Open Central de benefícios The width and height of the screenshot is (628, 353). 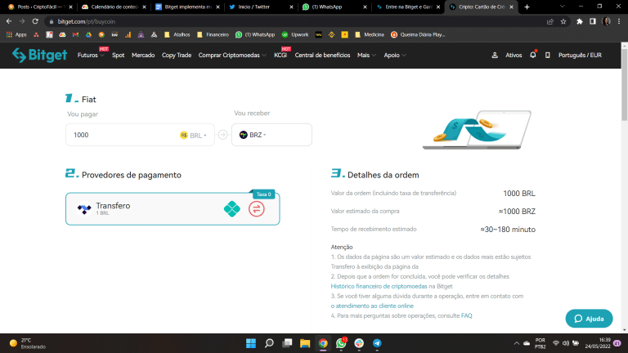click(x=322, y=56)
